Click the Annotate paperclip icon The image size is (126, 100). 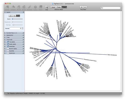30,7
